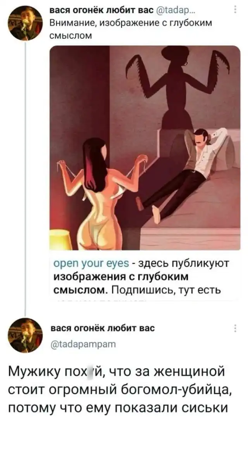Tap the profile avatar of the reply tweet
This screenshot has height=451, width=248.
tap(25, 335)
